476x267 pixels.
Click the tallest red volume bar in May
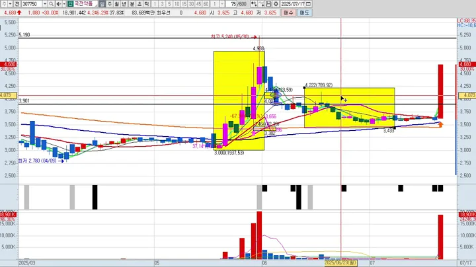coord(259,235)
